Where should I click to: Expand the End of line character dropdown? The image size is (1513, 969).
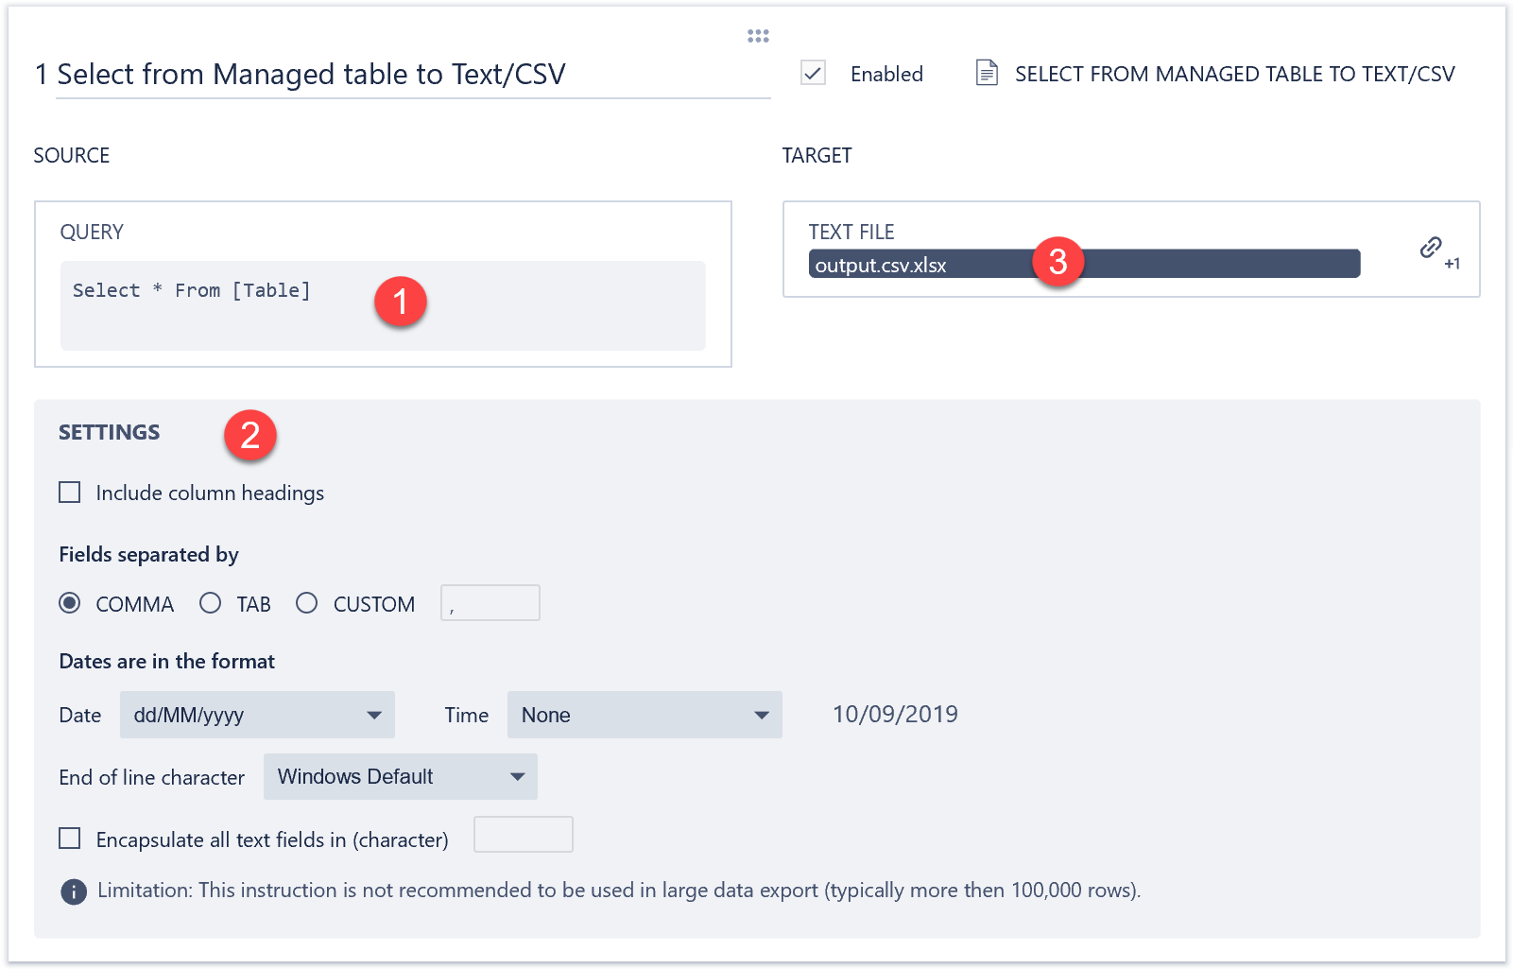click(x=399, y=776)
